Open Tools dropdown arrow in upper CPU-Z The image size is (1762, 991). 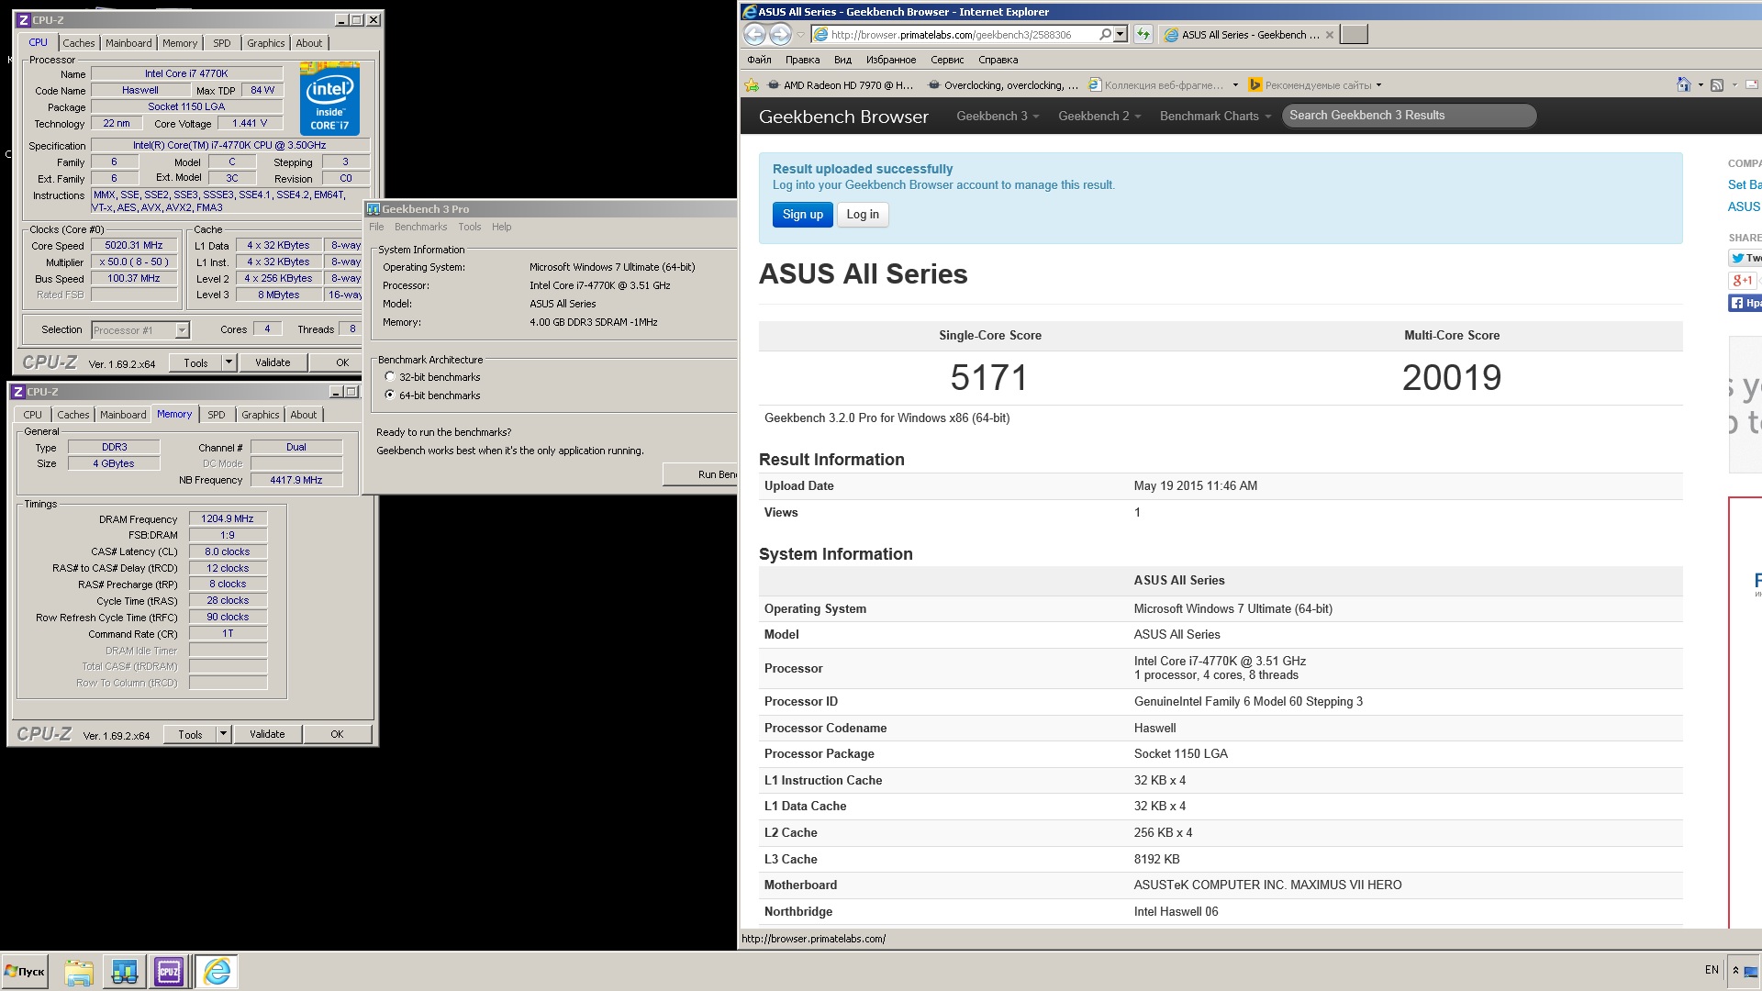[x=229, y=362]
